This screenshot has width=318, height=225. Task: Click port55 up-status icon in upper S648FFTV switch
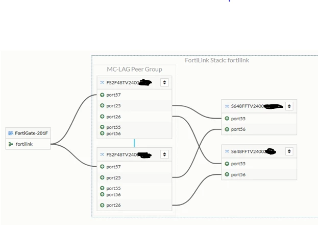(227, 119)
